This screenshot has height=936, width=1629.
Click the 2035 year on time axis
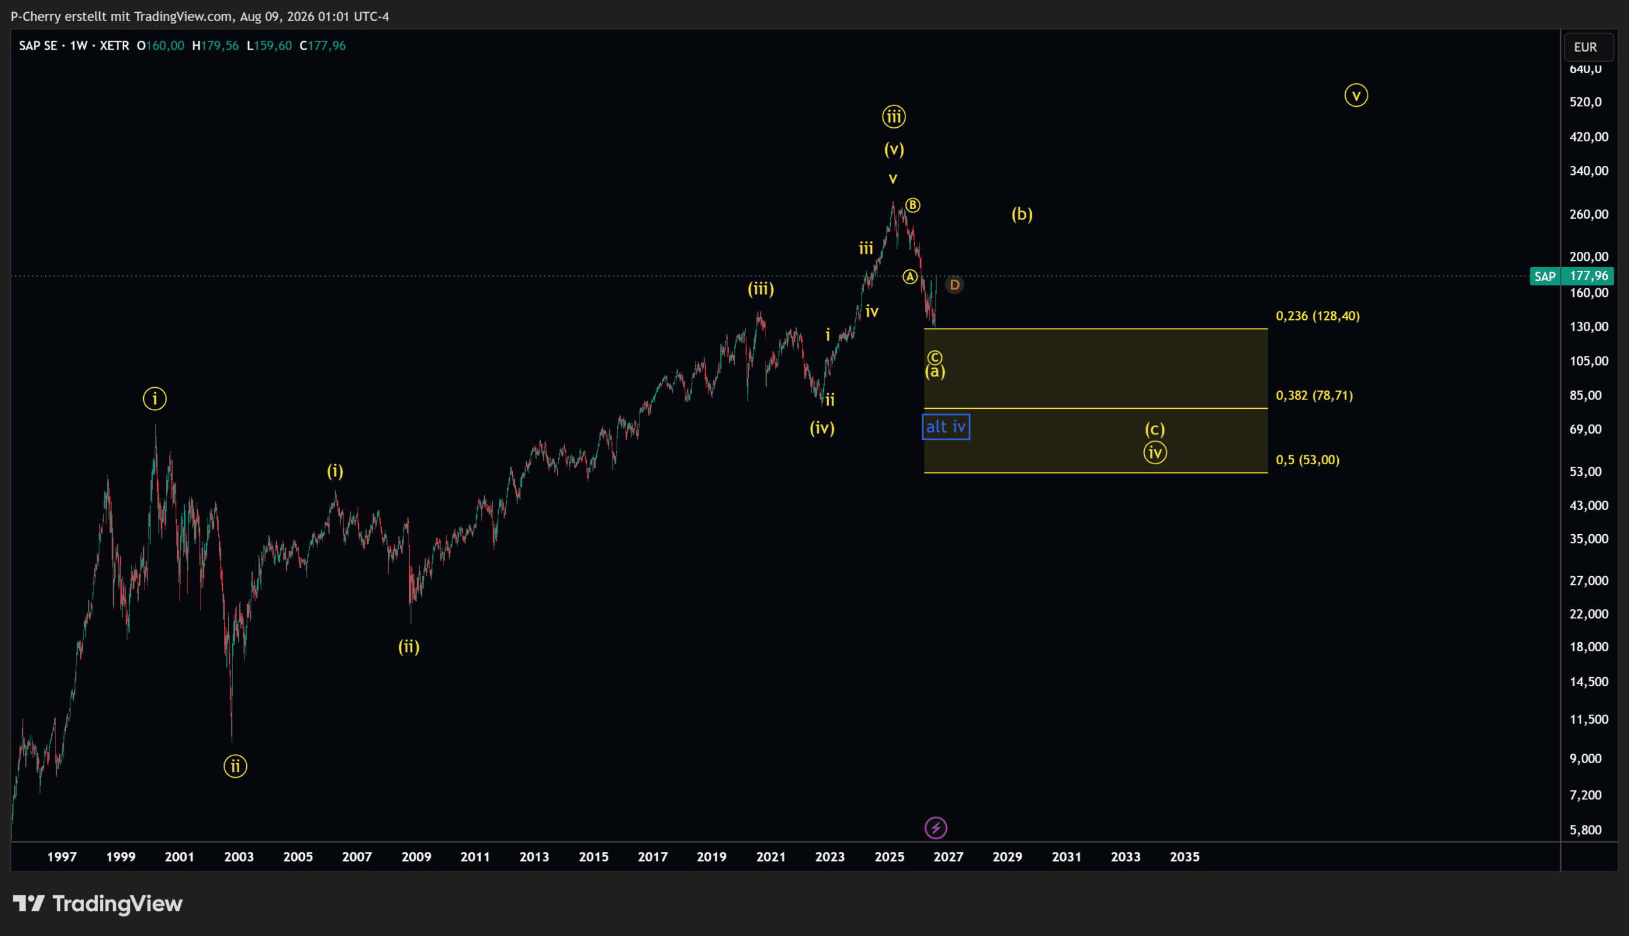click(x=1185, y=857)
